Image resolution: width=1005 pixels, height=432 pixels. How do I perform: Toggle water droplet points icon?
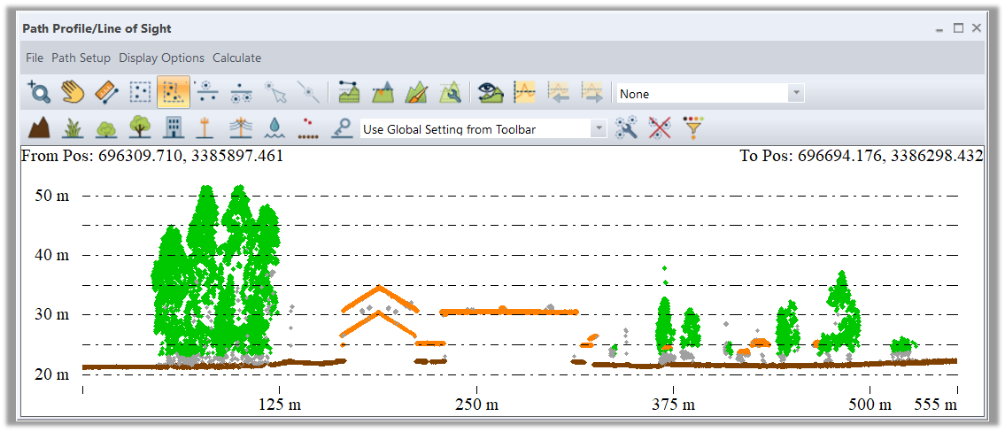274,127
